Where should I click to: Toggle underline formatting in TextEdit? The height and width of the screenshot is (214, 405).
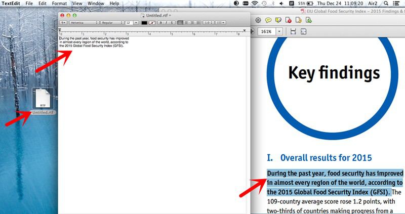pyautogui.click(x=172, y=23)
